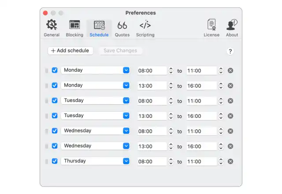Open the Blocking preferences pane
This screenshot has width=282, height=194.
74,28
